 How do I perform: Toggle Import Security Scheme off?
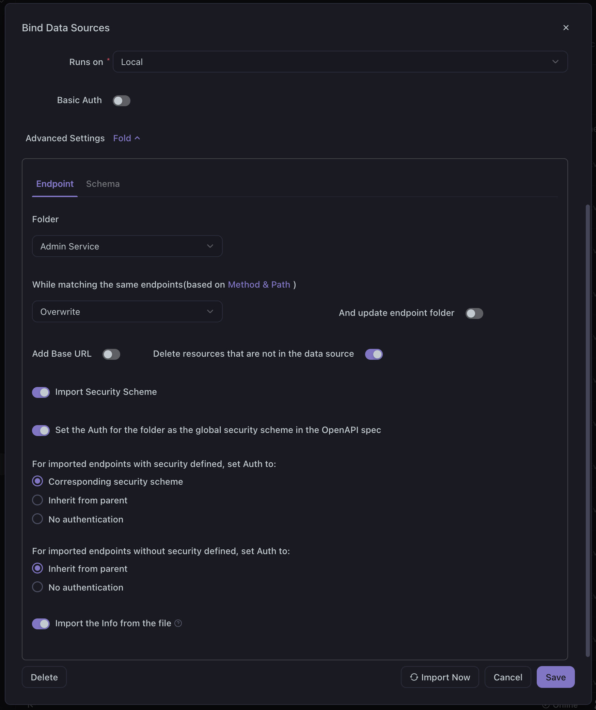click(41, 392)
